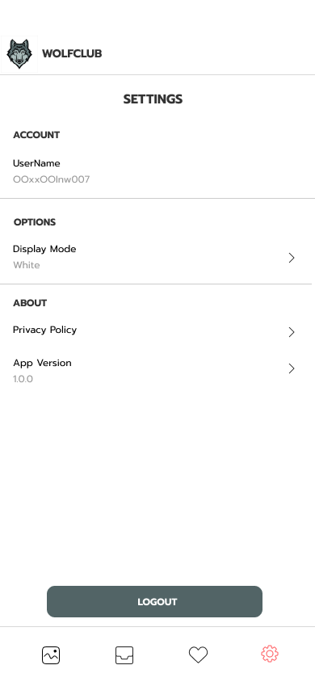Select the Display Mode option label
Screen dimensions: 315x682
click(44, 249)
